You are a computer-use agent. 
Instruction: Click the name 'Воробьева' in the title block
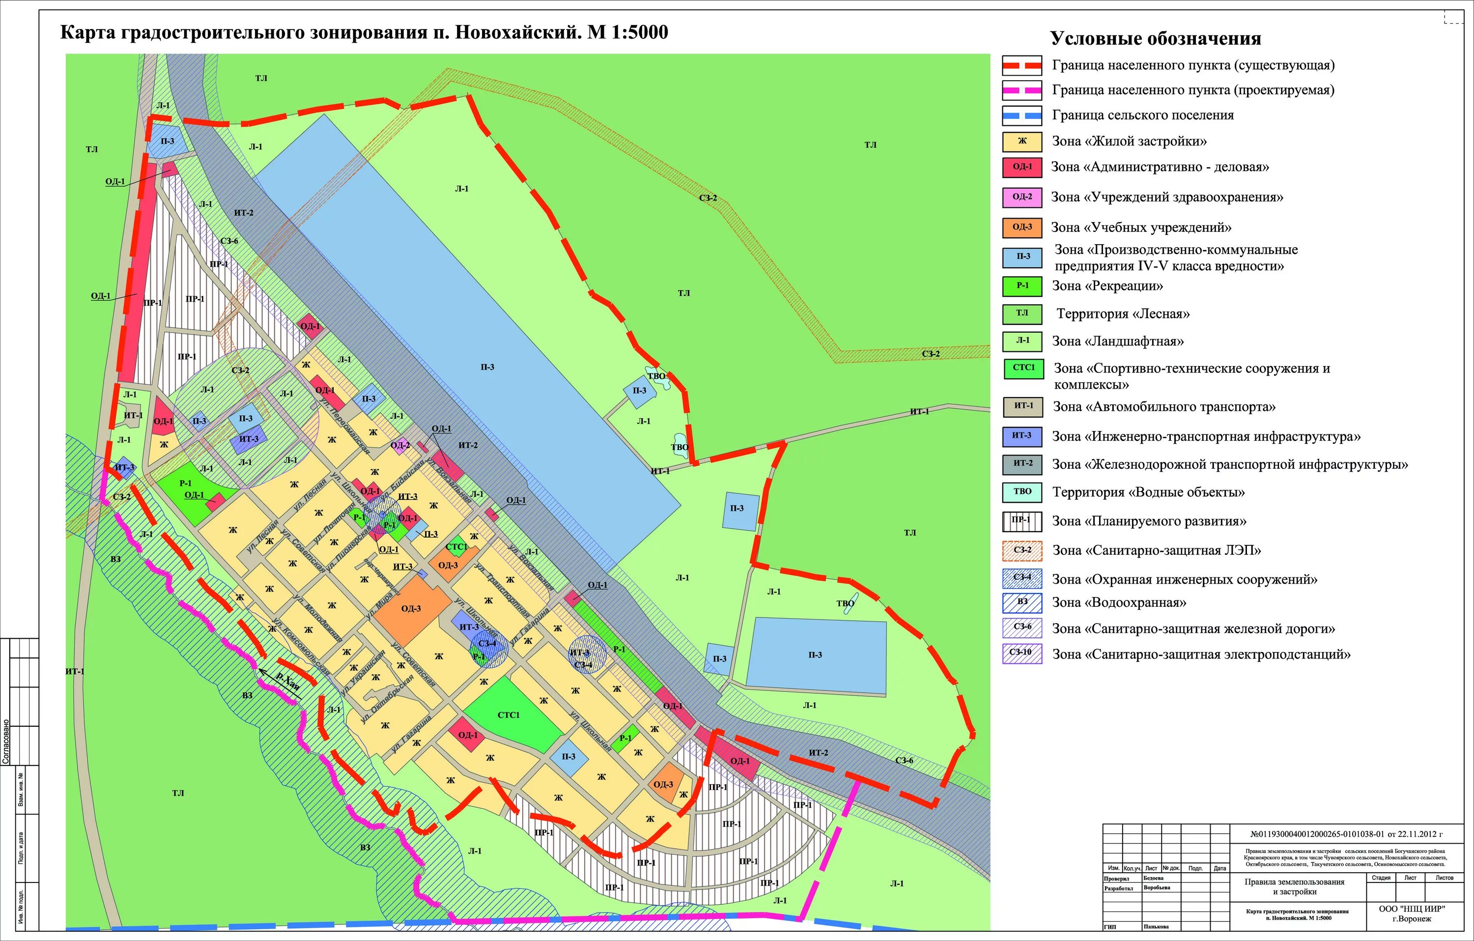[x=1156, y=887]
